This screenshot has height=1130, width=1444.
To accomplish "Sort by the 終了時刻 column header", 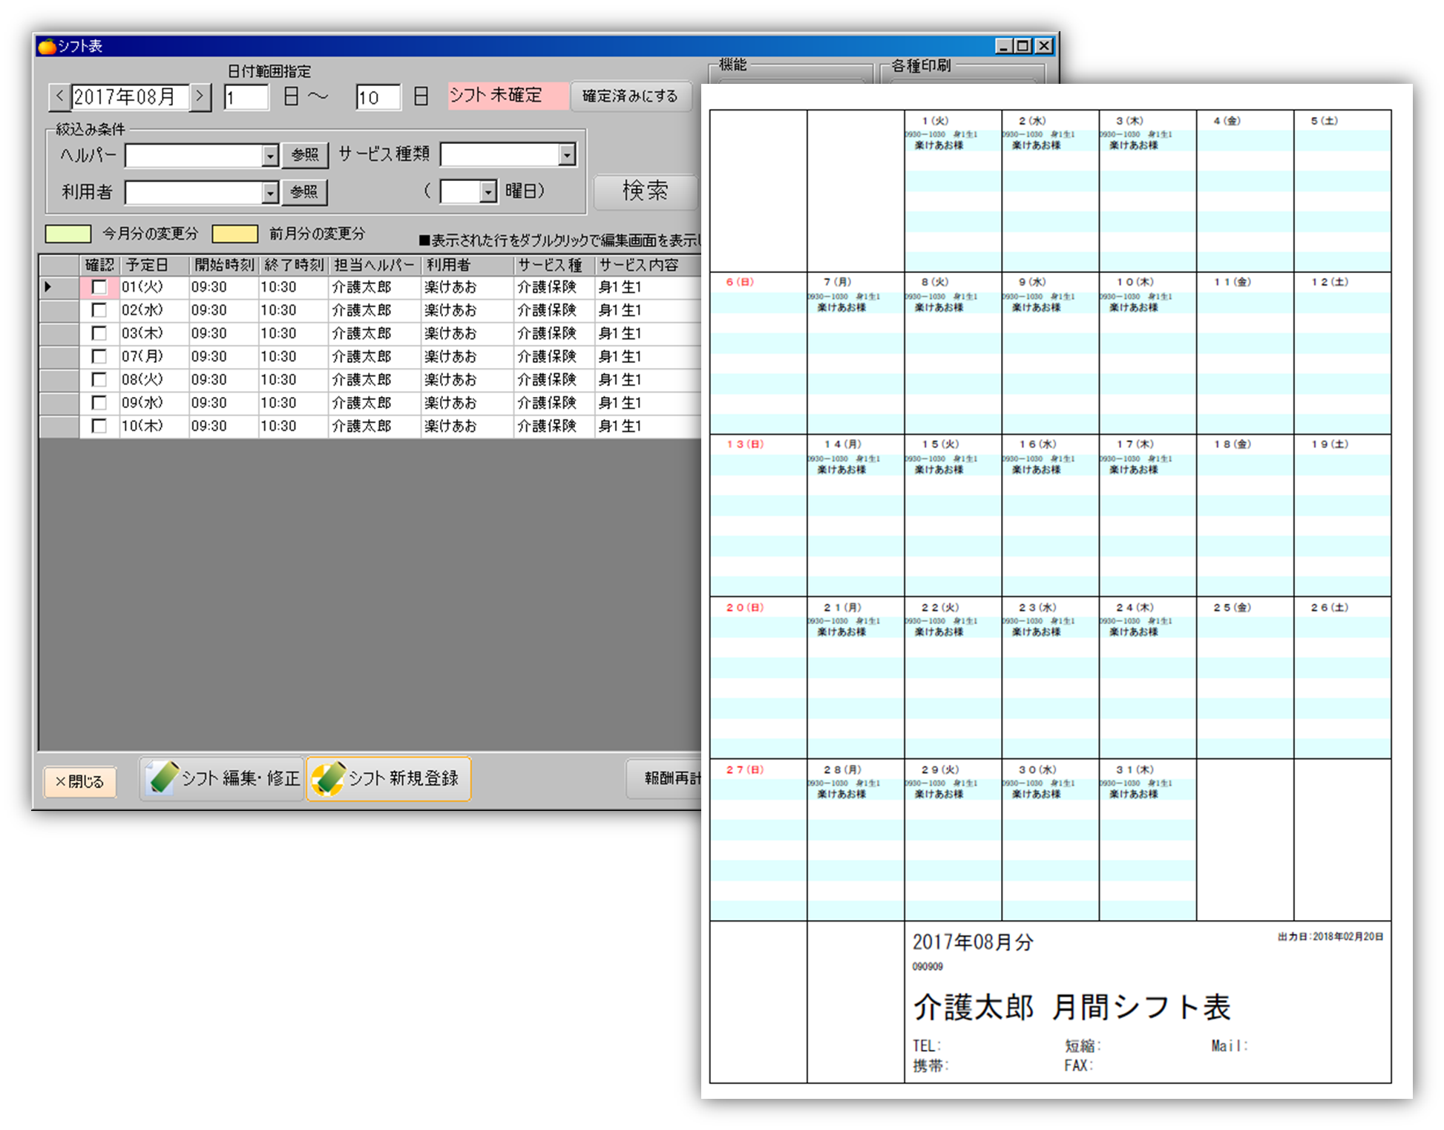I will point(294,265).
